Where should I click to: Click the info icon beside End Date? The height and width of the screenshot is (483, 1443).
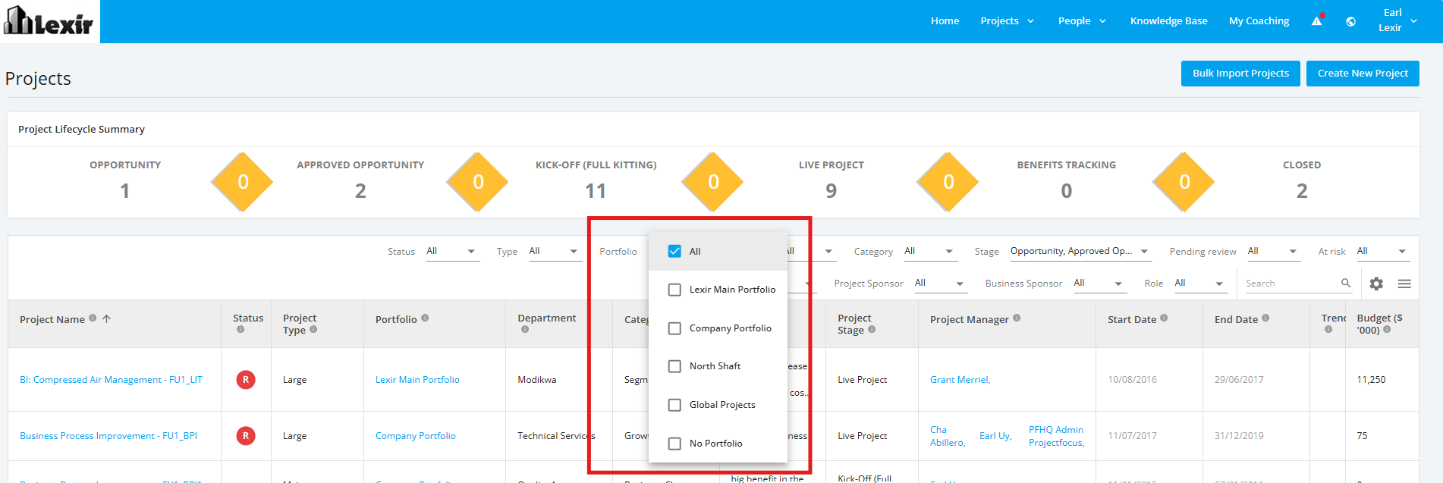(x=1265, y=318)
